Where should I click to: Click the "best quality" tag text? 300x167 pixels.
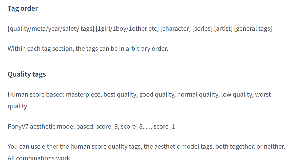120,94
